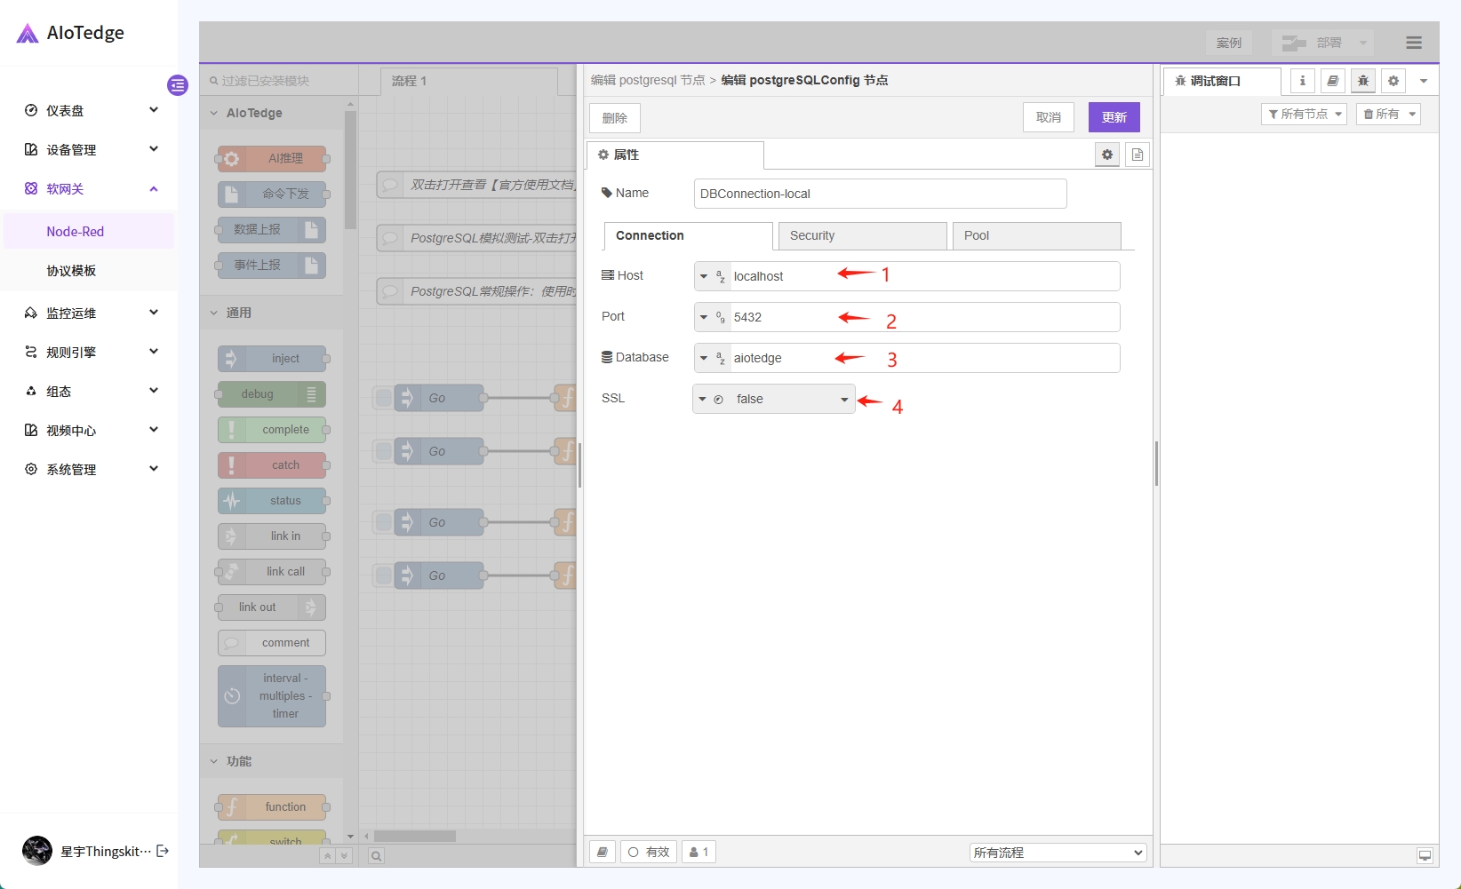Viewport: 1461px width, 889px height.
Task: Toggle the first Go inject node button
Action: 384,398
